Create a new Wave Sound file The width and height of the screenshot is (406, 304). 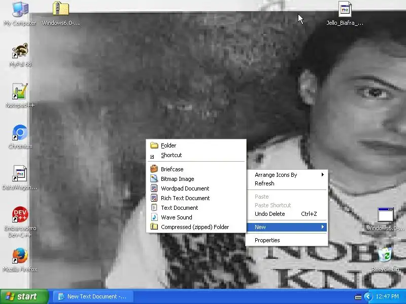point(196,217)
